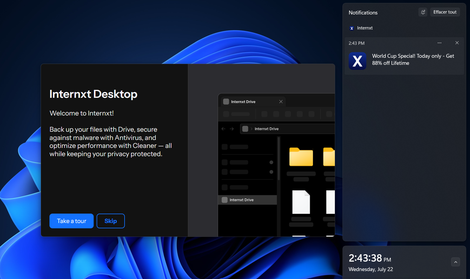This screenshot has height=279, width=470.
Task: Click the large Internxt X logo icon
Action: [x=358, y=61]
